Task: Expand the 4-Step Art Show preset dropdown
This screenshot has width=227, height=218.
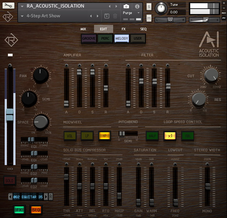Action: tap(22, 16)
